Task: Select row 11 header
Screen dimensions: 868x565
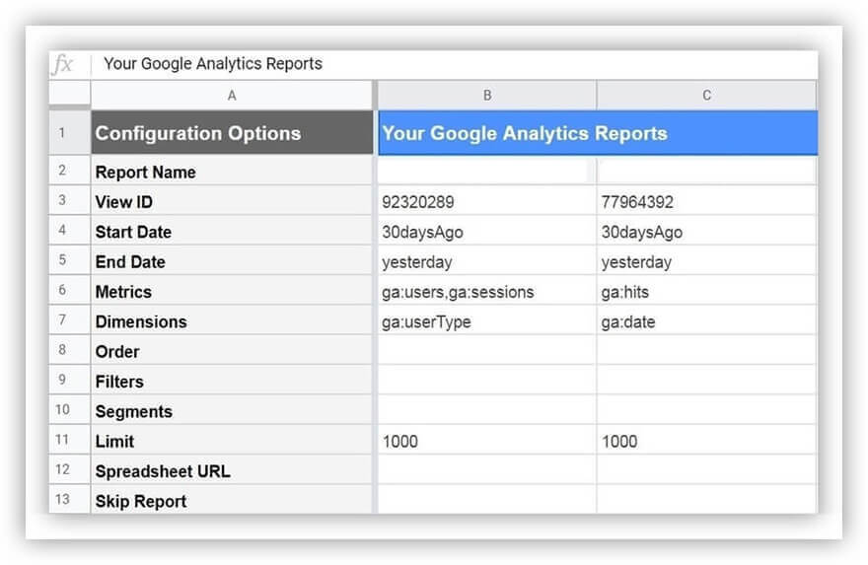Action: click(x=70, y=440)
